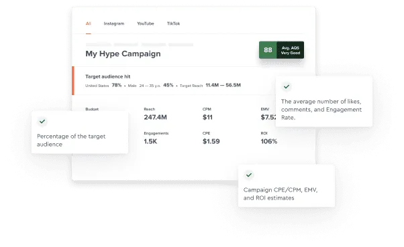404x247 pixels.
Task: Click the United States 78% value
Action: [x=117, y=85]
